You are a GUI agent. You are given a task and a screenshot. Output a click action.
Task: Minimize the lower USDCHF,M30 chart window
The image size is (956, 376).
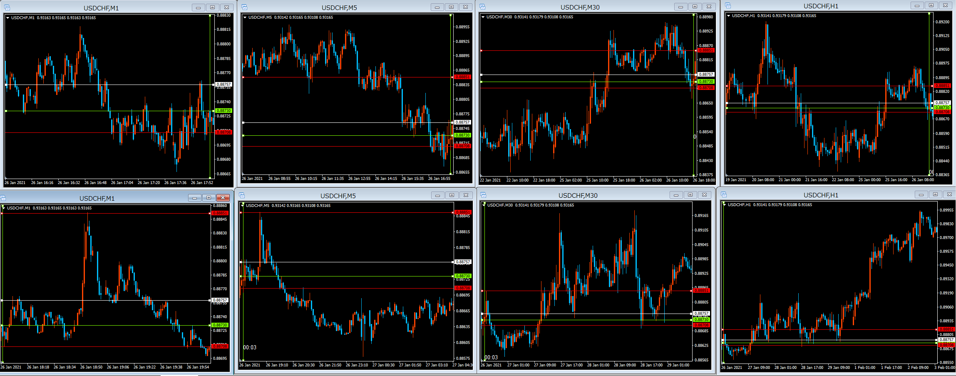pos(676,195)
